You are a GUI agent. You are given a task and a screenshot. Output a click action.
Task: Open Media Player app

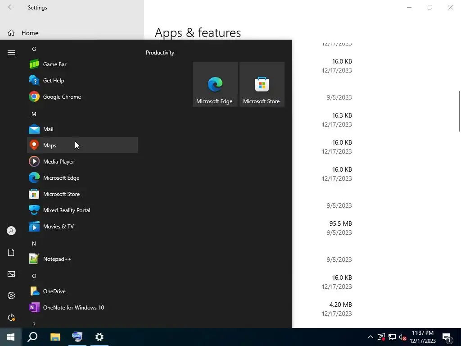82,161
